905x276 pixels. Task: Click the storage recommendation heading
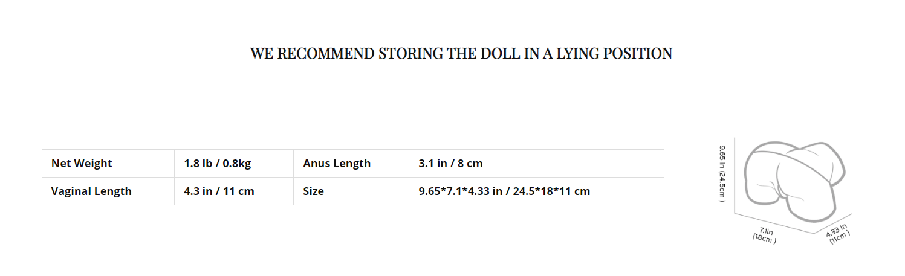pos(461,54)
